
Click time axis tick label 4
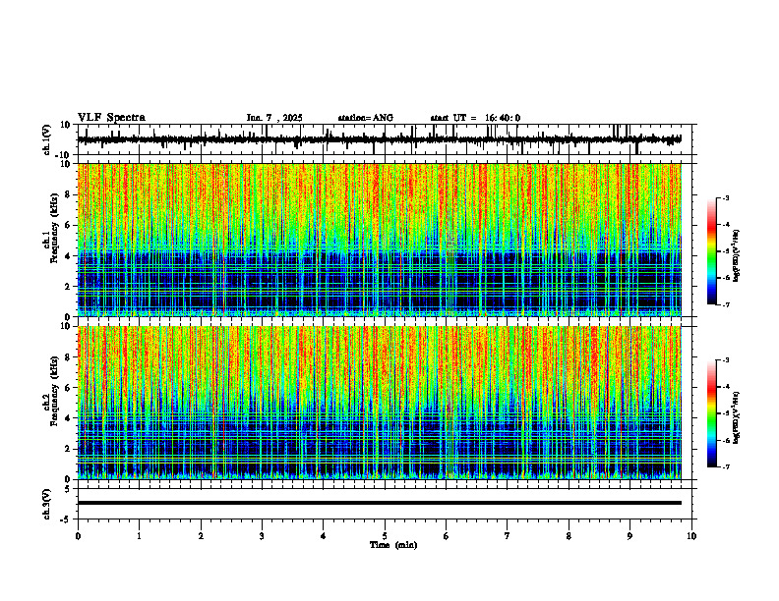click(324, 536)
